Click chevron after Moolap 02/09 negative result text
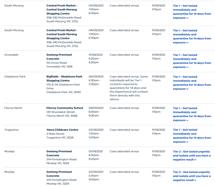 coord(195,180)
